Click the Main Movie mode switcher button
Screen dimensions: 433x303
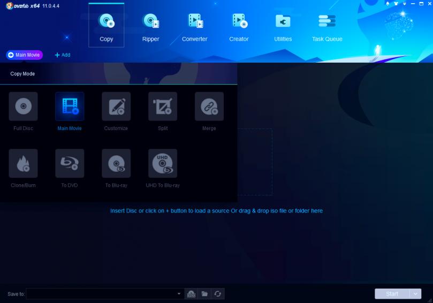click(x=24, y=55)
